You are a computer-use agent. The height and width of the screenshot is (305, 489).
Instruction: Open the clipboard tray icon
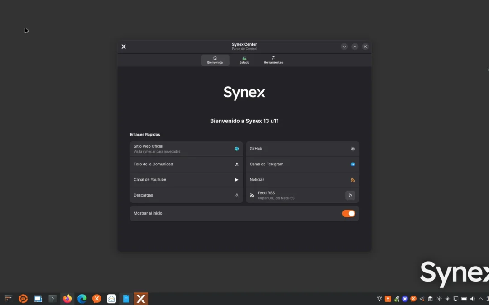pos(431,299)
